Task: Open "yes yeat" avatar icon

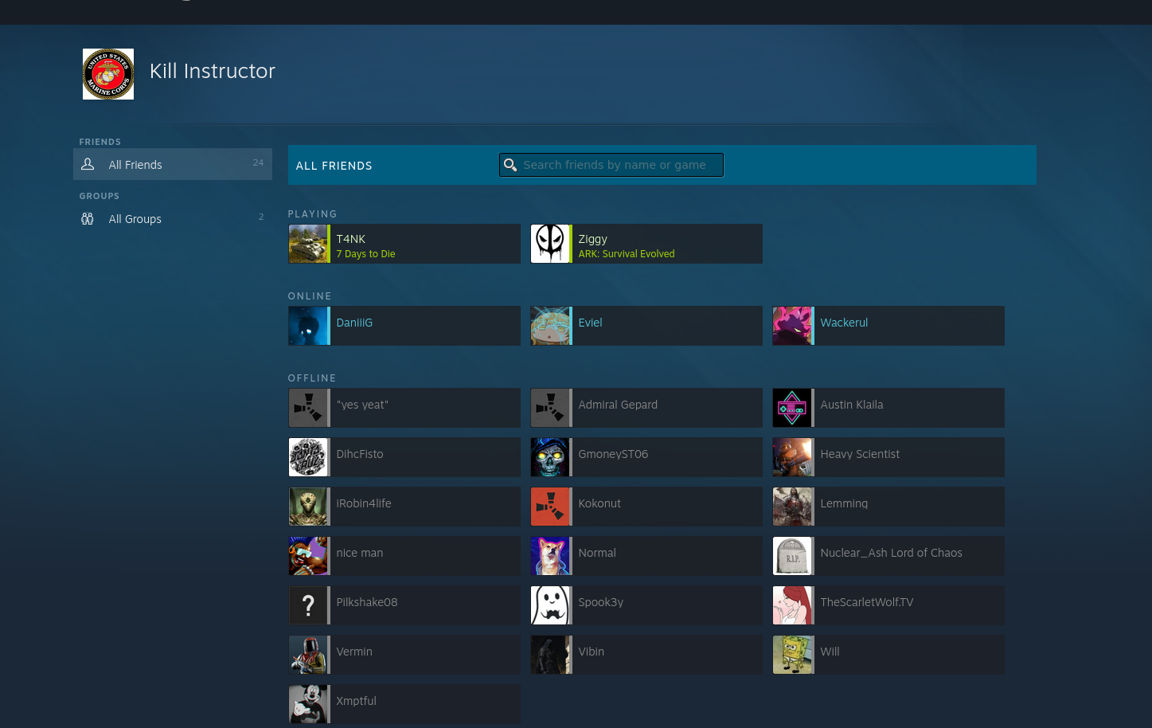Action: click(x=308, y=408)
